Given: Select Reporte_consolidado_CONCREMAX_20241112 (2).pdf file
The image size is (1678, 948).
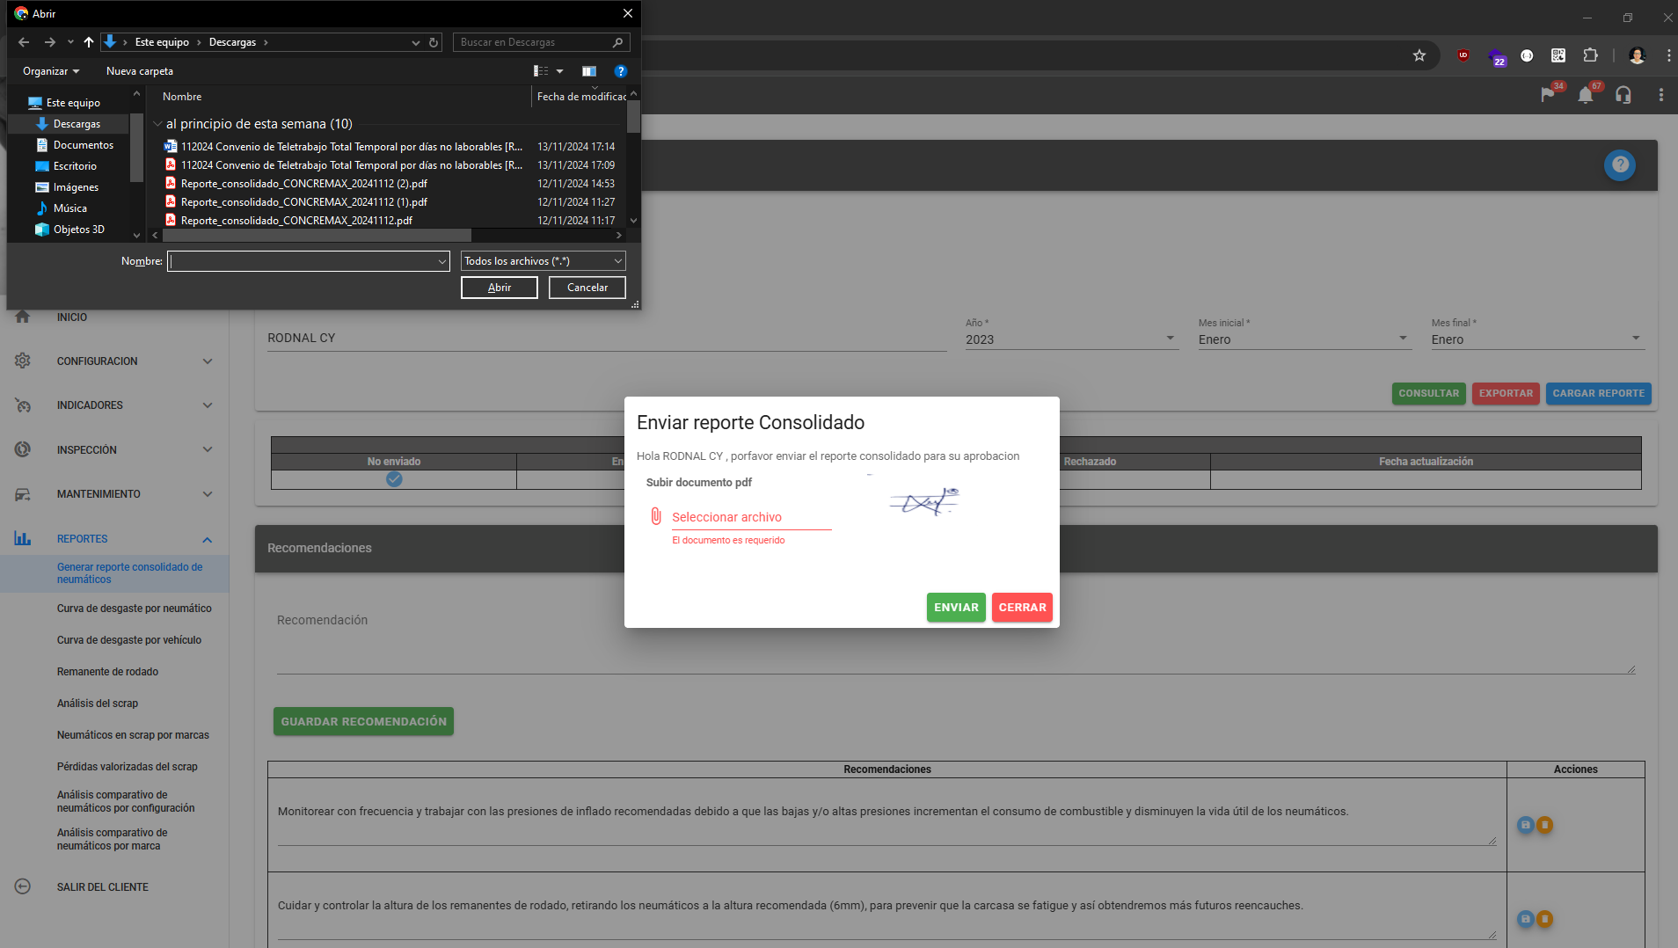Looking at the screenshot, I should (303, 184).
